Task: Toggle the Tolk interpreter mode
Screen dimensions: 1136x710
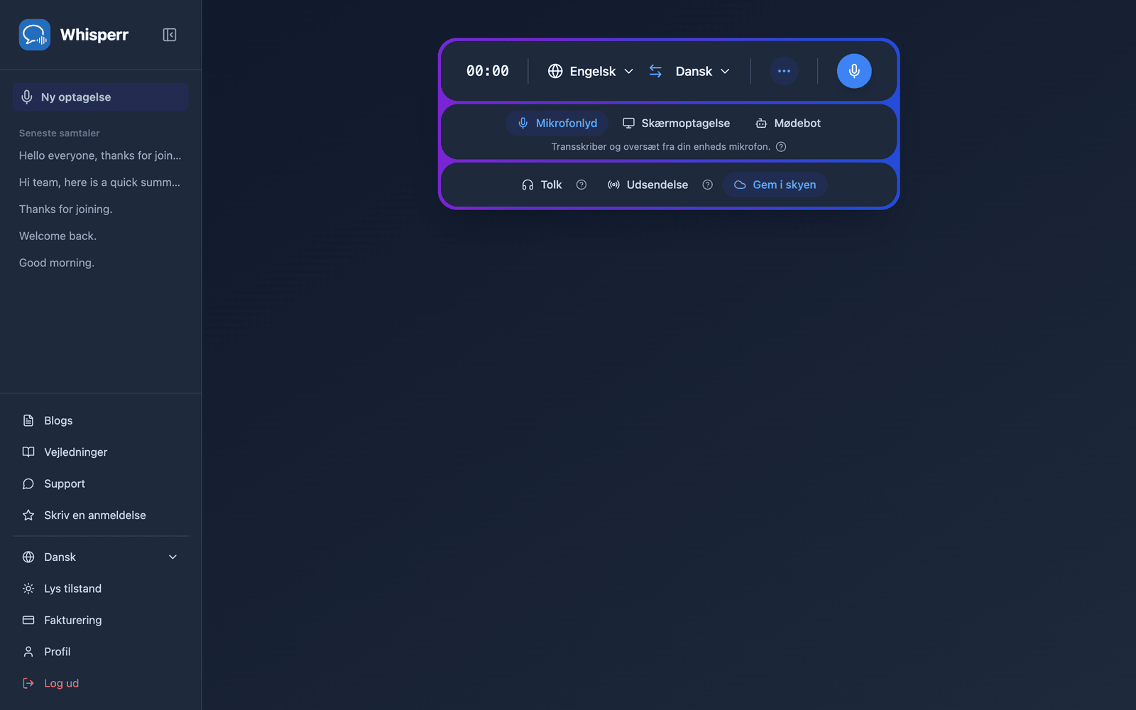Action: click(x=542, y=185)
